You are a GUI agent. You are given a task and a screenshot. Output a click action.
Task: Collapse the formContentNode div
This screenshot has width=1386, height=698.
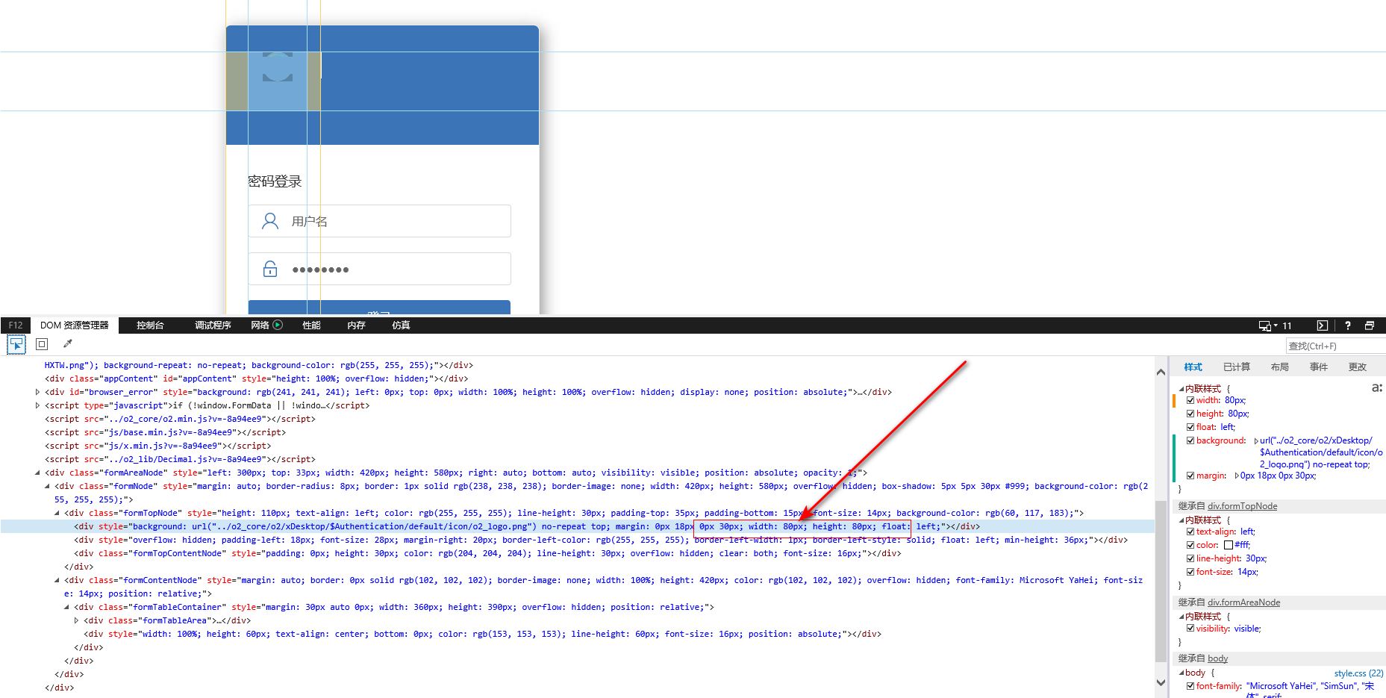[57, 580]
